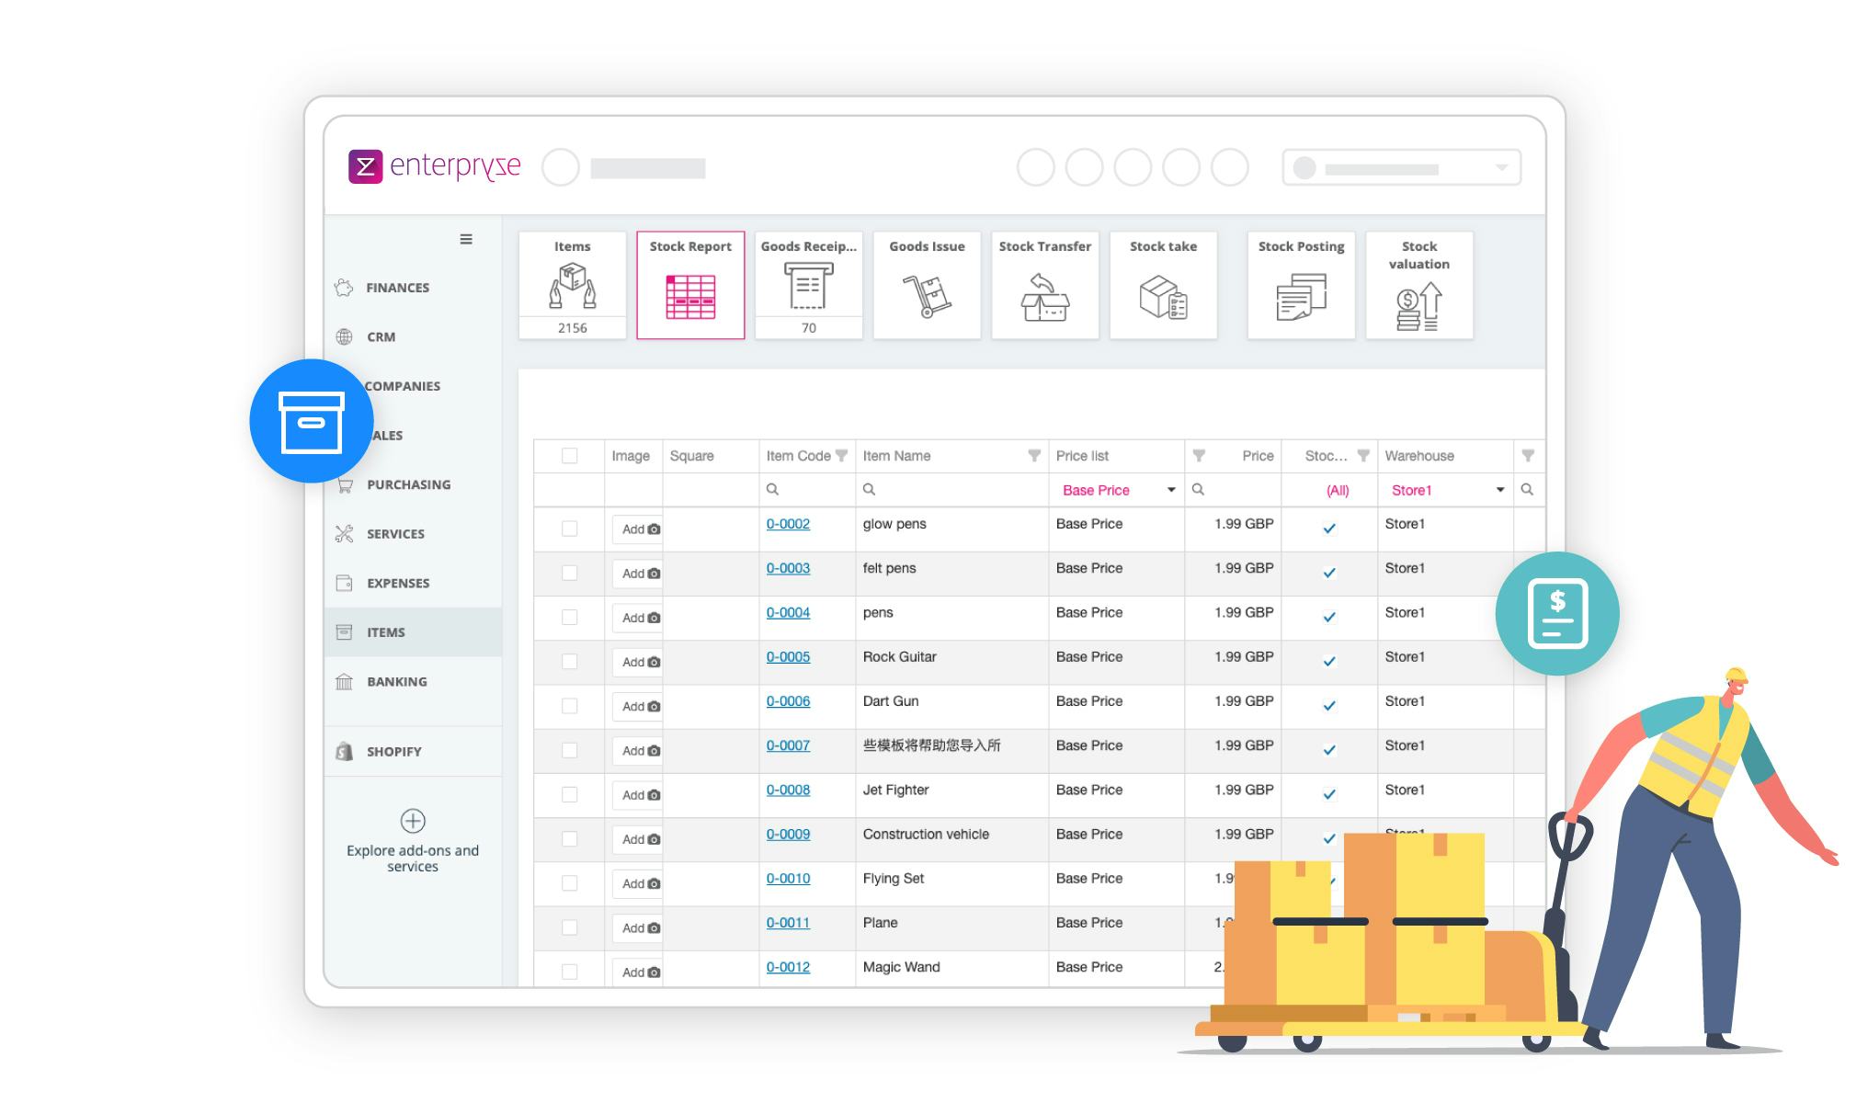1868x1103 pixels.
Task: Click the Explore add-ons plus icon
Action: point(413,821)
